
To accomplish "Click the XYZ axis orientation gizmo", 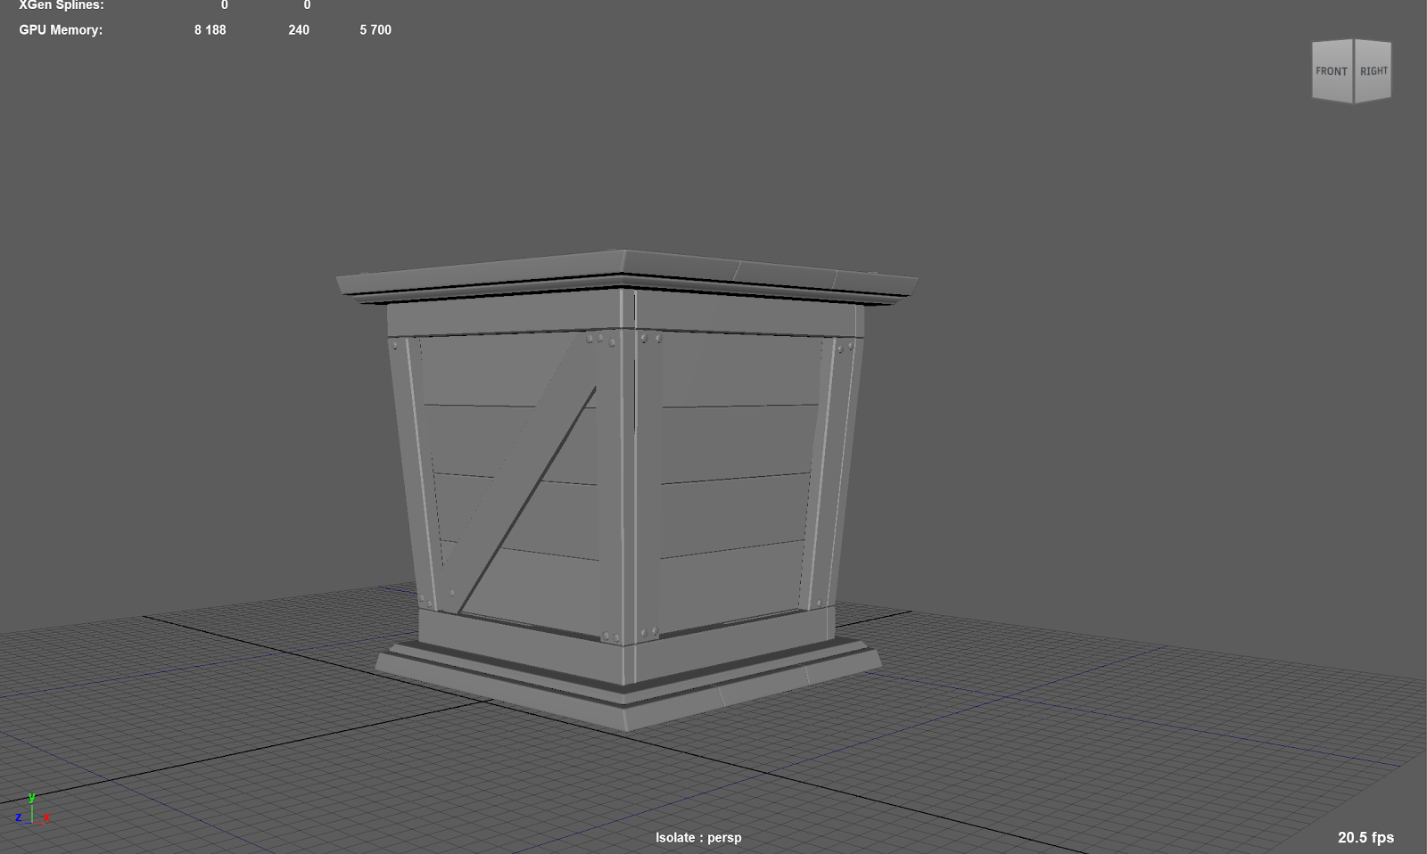I will click(x=32, y=809).
